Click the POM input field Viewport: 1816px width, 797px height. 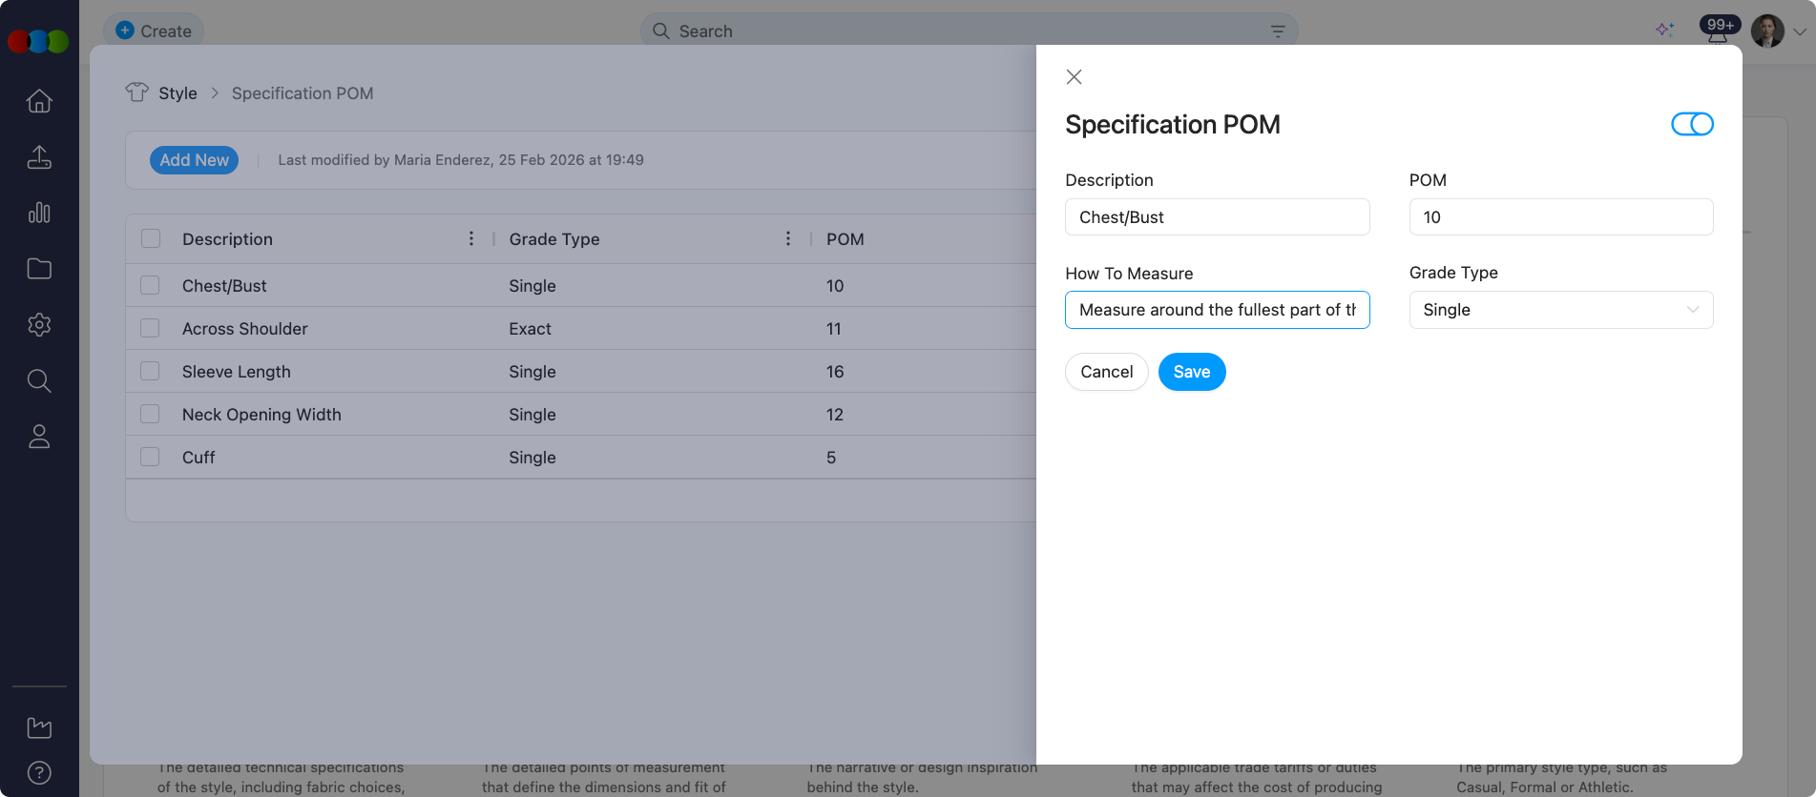[x=1560, y=217]
